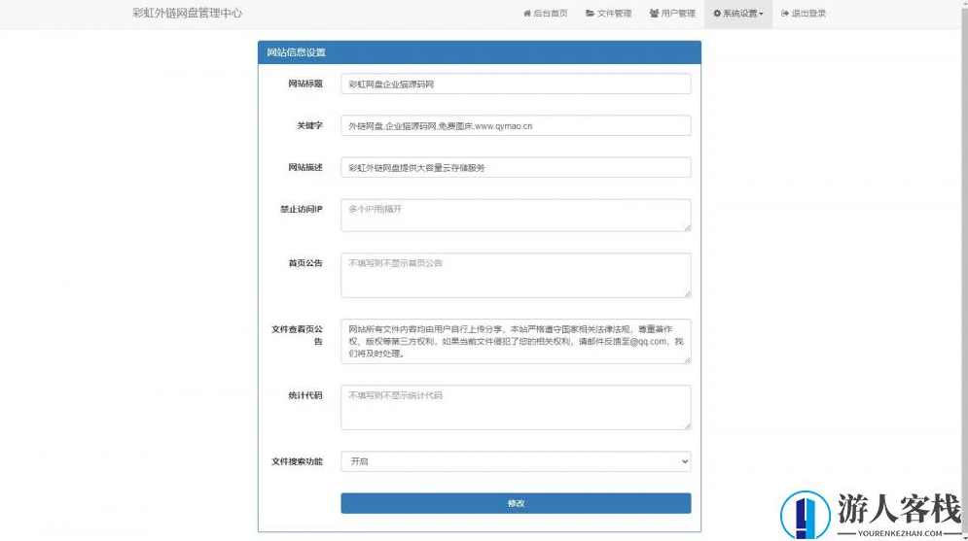Open the 后台首页 nav item

pyautogui.click(x=545, y=14)
